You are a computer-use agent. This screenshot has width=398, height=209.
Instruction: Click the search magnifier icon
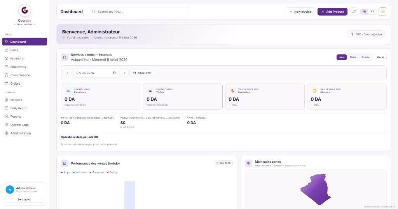(94, 11)
